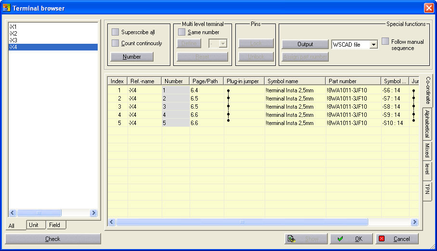Image resolution: width=437 pixels, height=251 pixels.
Task: Switch to the Mixed tab
Action: point(427,150)
